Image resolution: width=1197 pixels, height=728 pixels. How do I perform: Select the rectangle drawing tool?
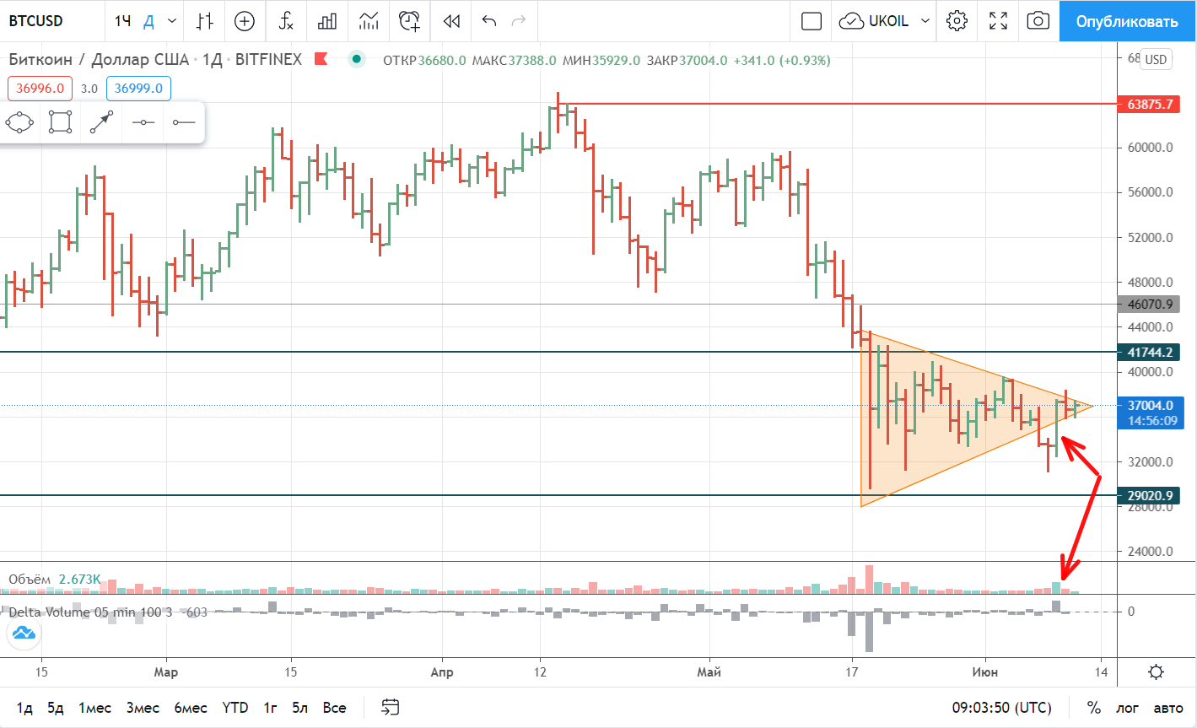pos(60,122)
